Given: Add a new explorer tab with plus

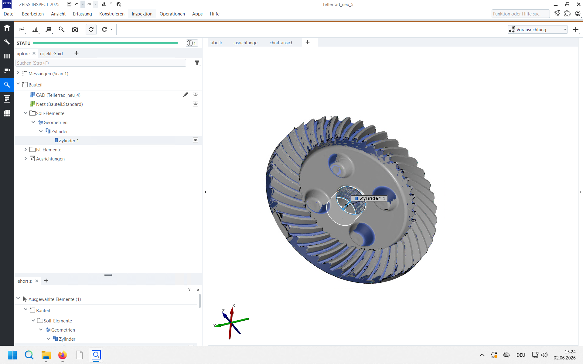Looking at the screenshot, I should [x=77, y=53].
